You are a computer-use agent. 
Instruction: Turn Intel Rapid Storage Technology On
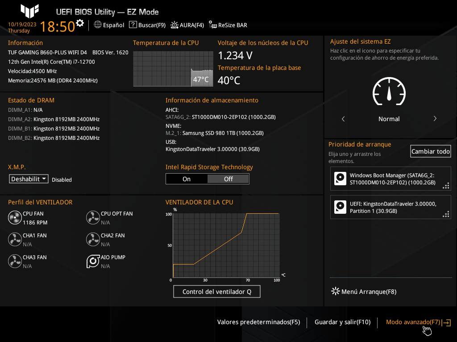click(187, 179)
